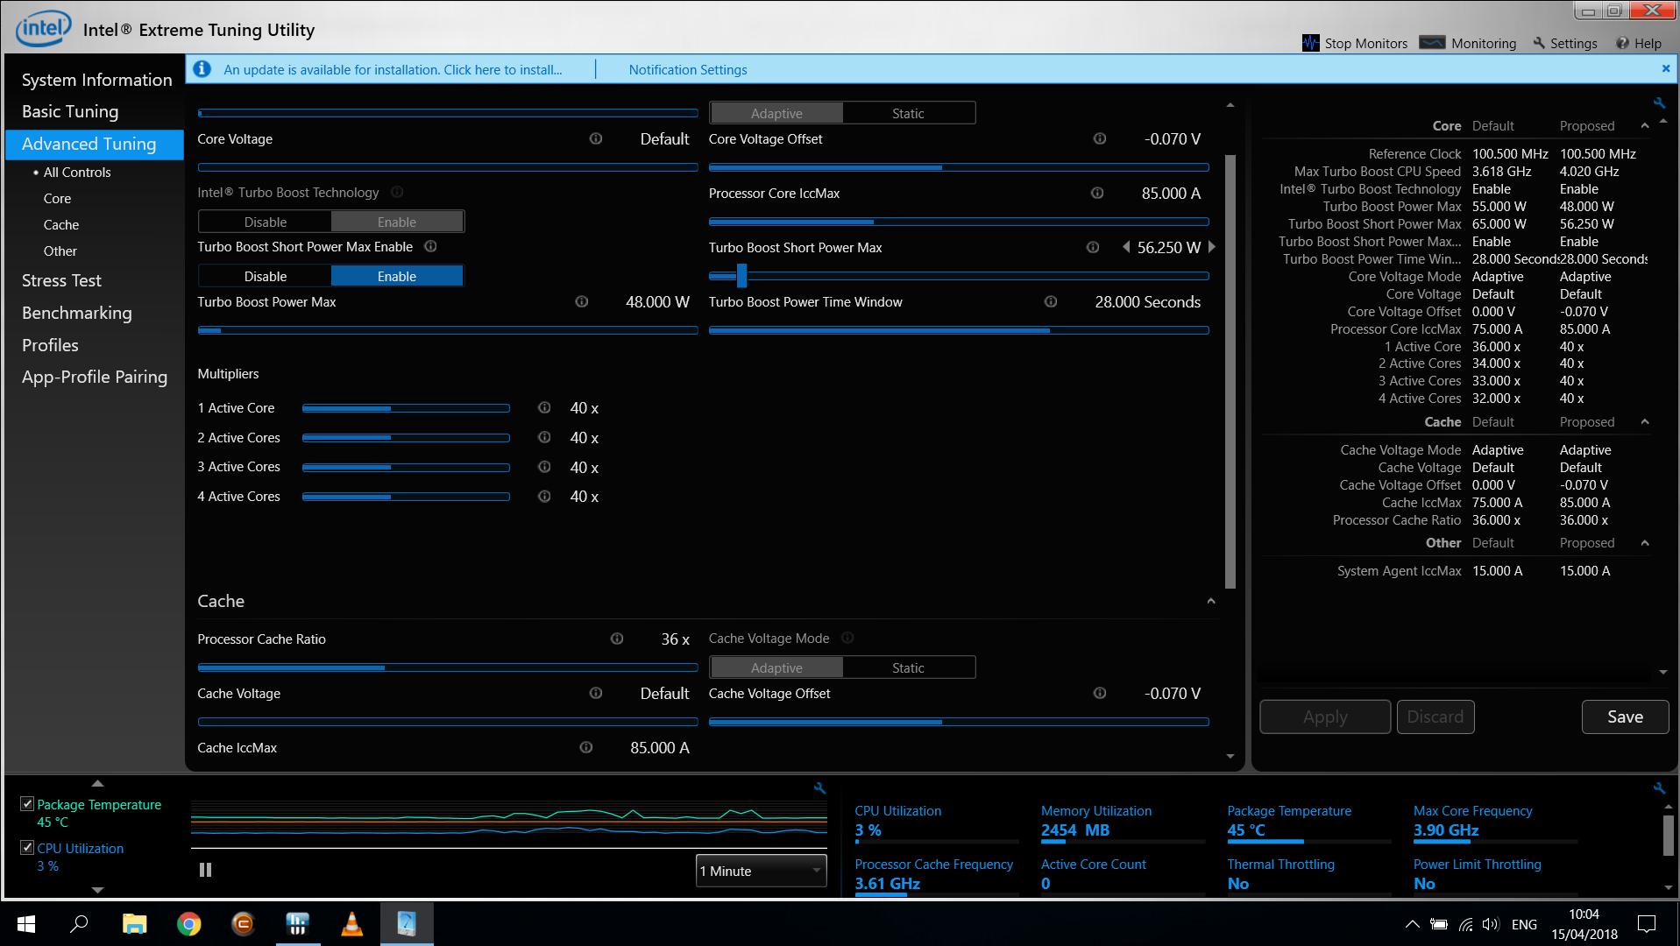Click info icon beside Processor Cache Ratio
The height and width of the screenshot is (946, 1680).
pyautogui.click(x=617, y=639)
